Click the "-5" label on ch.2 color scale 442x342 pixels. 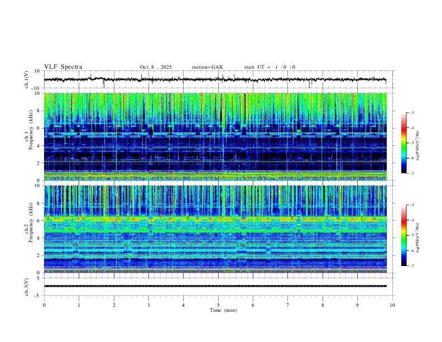411,235
